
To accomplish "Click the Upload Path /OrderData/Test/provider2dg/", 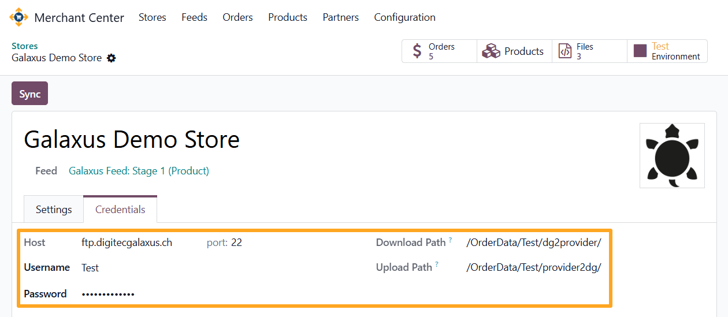I will 534,267.
